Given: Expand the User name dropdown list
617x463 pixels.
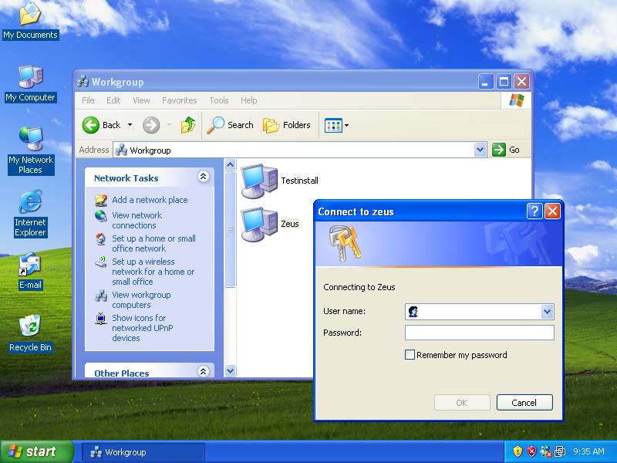Looking at the screenshot, I should [547, 312].
